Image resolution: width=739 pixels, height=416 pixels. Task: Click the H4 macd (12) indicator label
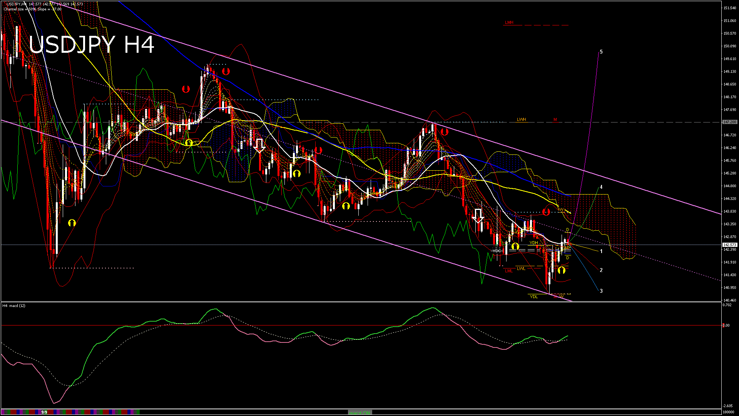(x=14, y=306)
